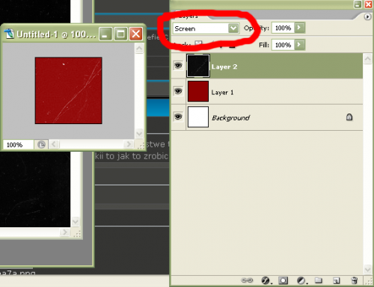Delete layer with trash icon
Screen dimensions: 374x287
point(355,280)
